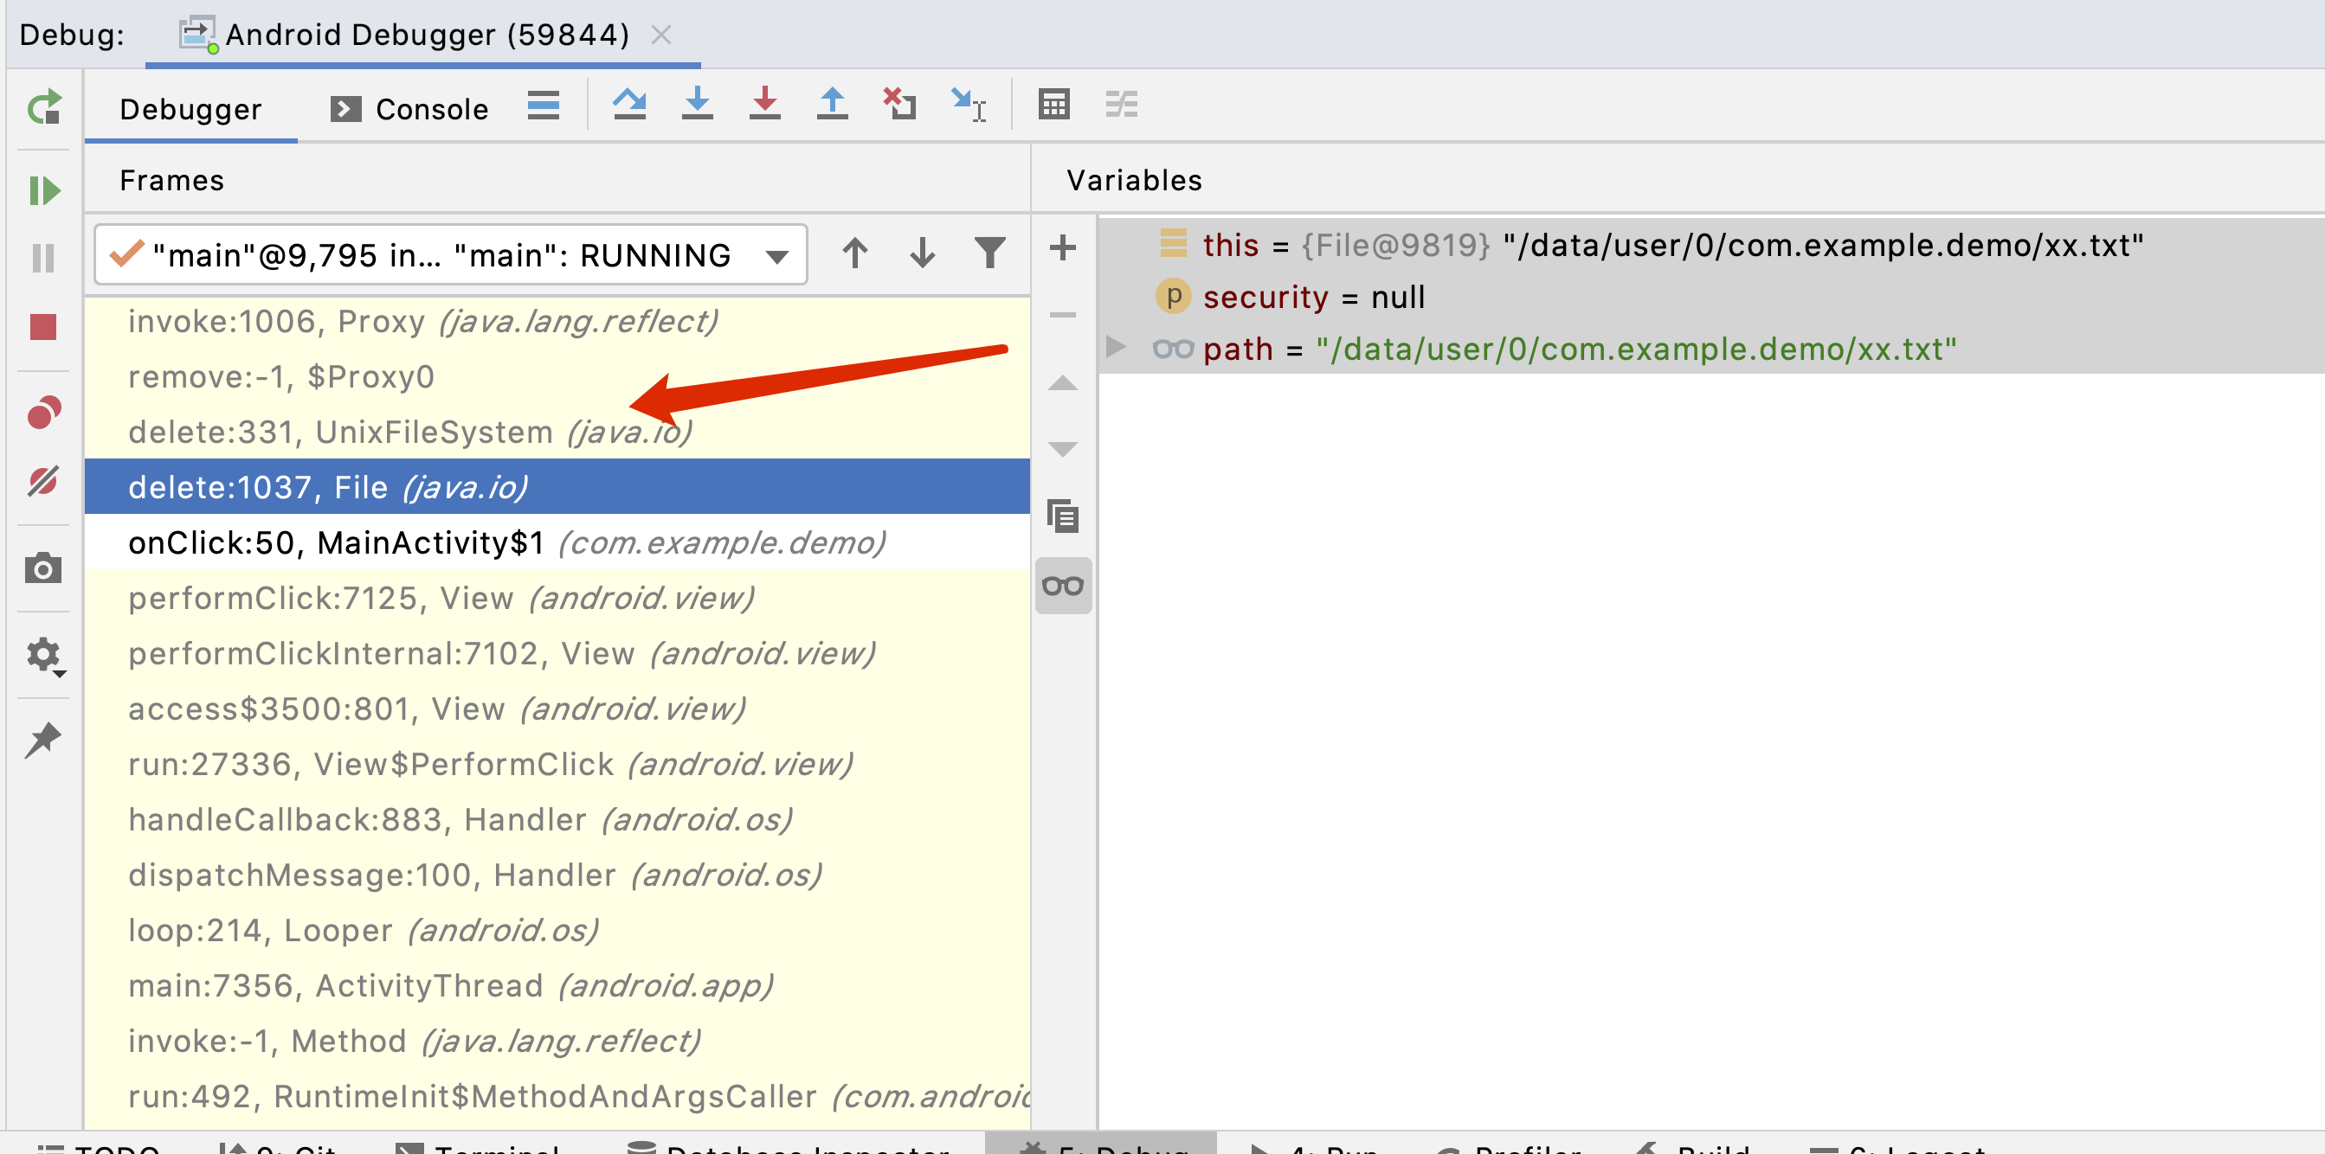Click the Step Into icon
This screenshot has height=1154, width=2325.
click(697, 105)
